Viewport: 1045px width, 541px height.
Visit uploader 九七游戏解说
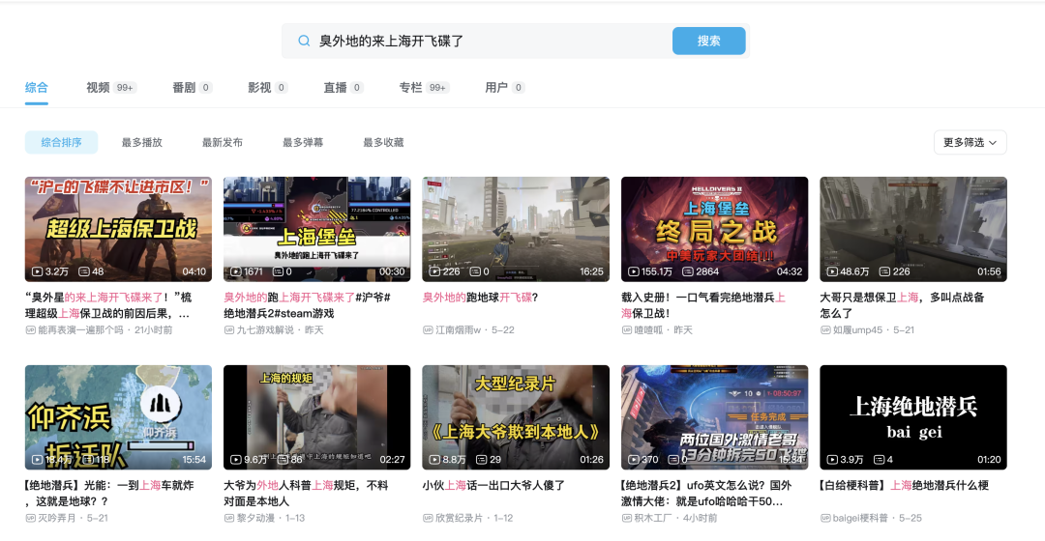265,330
